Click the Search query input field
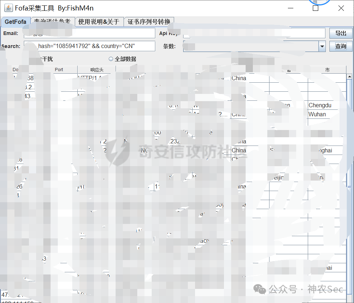 90,46
